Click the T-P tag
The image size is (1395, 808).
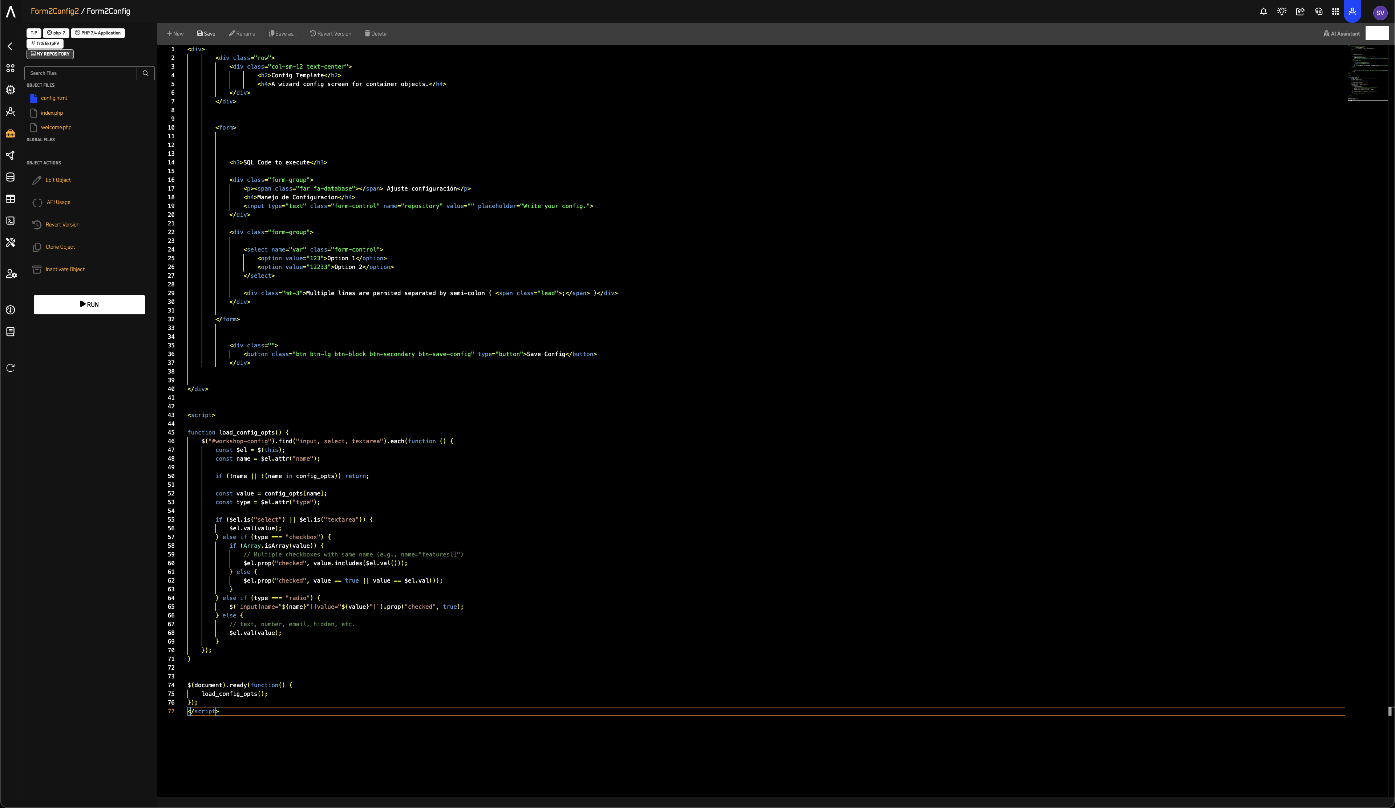coord(34,33)
